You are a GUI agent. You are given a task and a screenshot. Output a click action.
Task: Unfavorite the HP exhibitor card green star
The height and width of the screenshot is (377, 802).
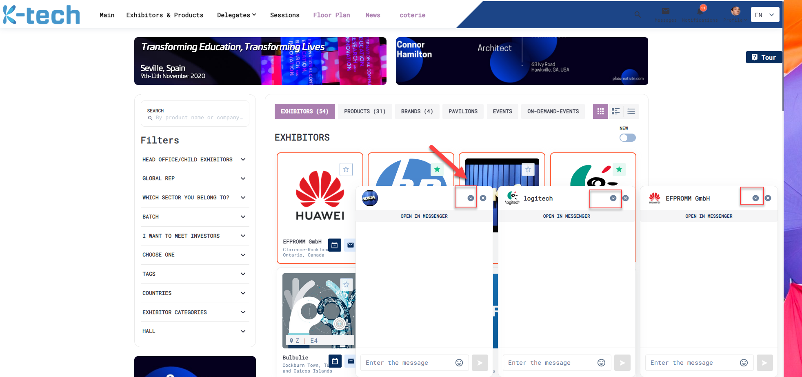(x=437, y=170)
